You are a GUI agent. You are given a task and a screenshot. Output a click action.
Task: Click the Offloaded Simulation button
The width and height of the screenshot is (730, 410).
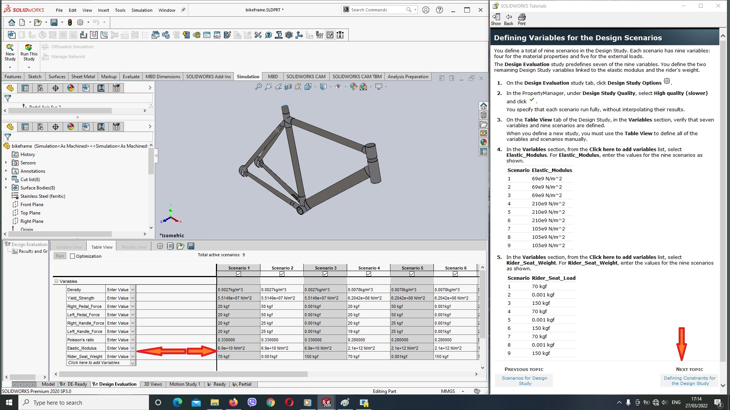point(68,47)
